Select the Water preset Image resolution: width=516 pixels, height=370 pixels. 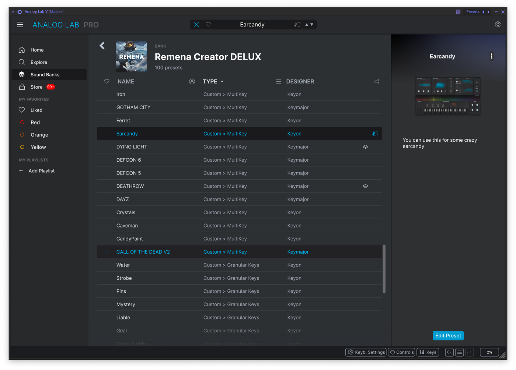[x=240, y=265]
